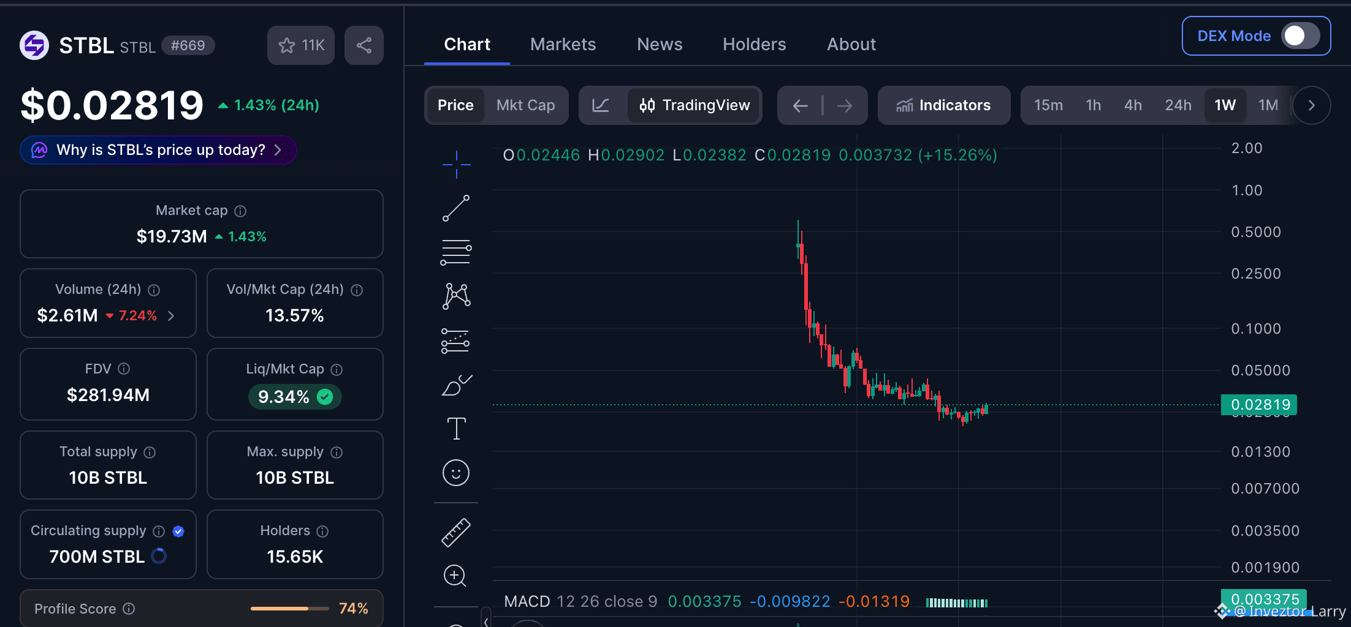Select the brush drawing tool
Viewport: 1351px width, 627px height.
pyautogui.click(x=457, y=385)
